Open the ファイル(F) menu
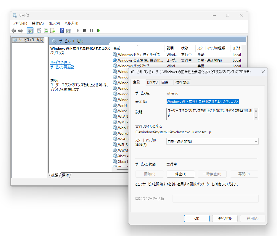The height and width of the screenshot is (236, 277). (x=20, y=23)
